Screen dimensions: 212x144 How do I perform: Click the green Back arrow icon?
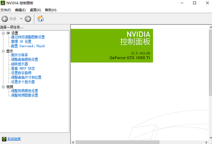coord(5,19)
